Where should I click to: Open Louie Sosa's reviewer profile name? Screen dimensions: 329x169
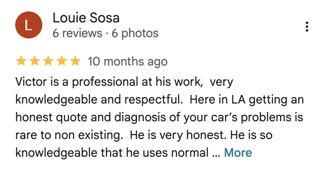coord(86,18)
